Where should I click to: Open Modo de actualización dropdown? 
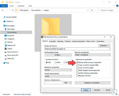tap(93, 55)
